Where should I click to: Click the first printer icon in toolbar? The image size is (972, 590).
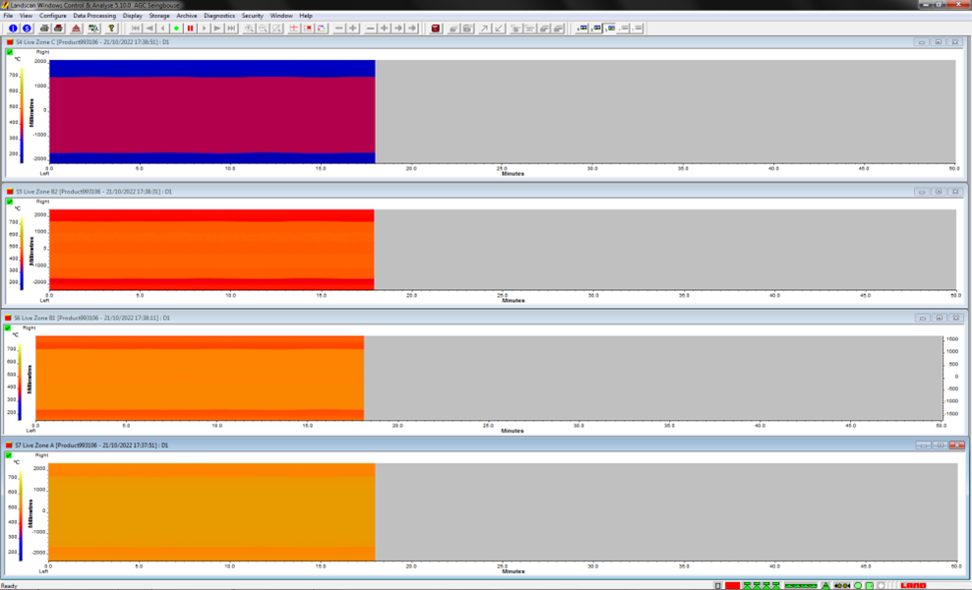click(x=44, y=29)
